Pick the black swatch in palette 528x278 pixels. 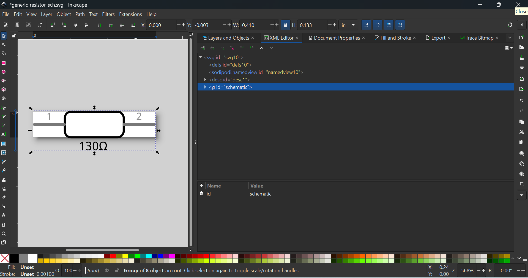pyautogui.click(x=14, y=258)
